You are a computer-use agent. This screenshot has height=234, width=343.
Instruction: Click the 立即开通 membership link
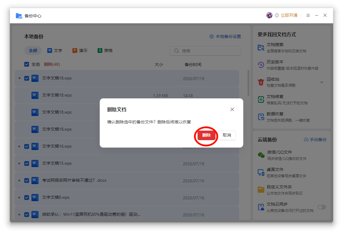coord(289,15)
